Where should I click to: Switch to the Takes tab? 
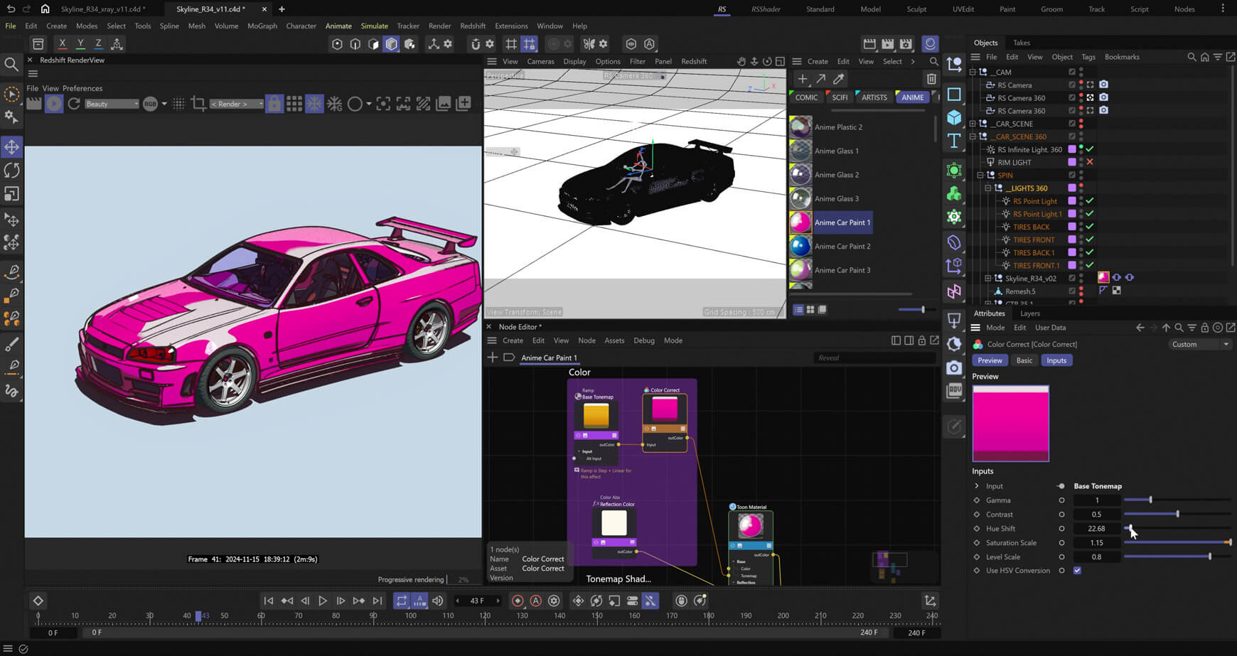pyautogui.click(x=1022, y=43)
